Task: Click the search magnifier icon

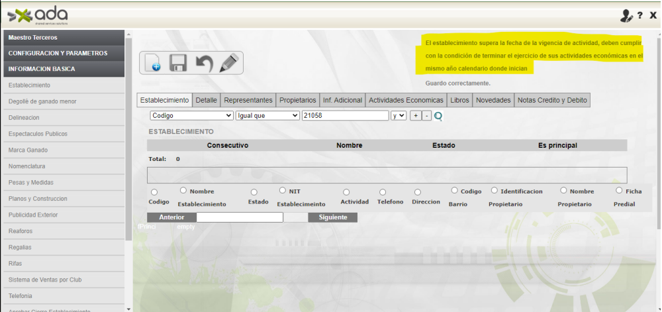Action: (x=438, y=116)
